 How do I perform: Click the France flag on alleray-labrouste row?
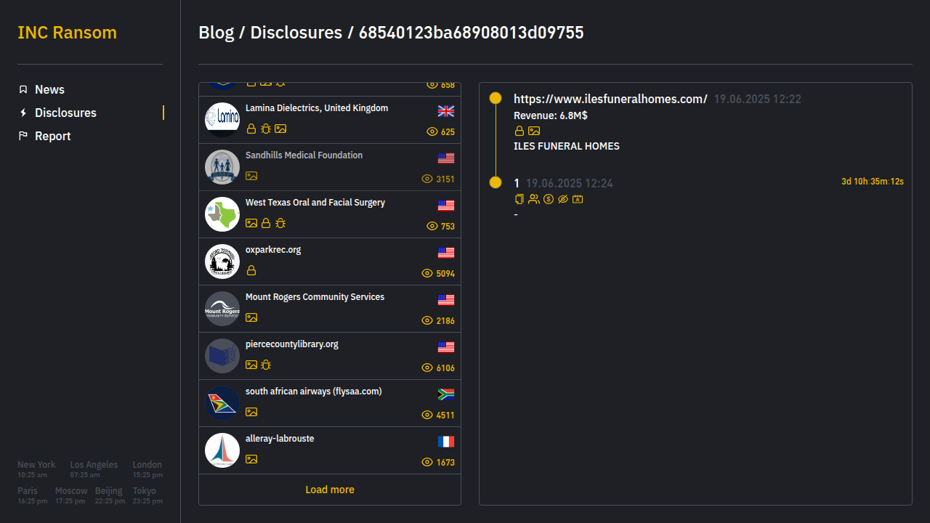point(446,442)
